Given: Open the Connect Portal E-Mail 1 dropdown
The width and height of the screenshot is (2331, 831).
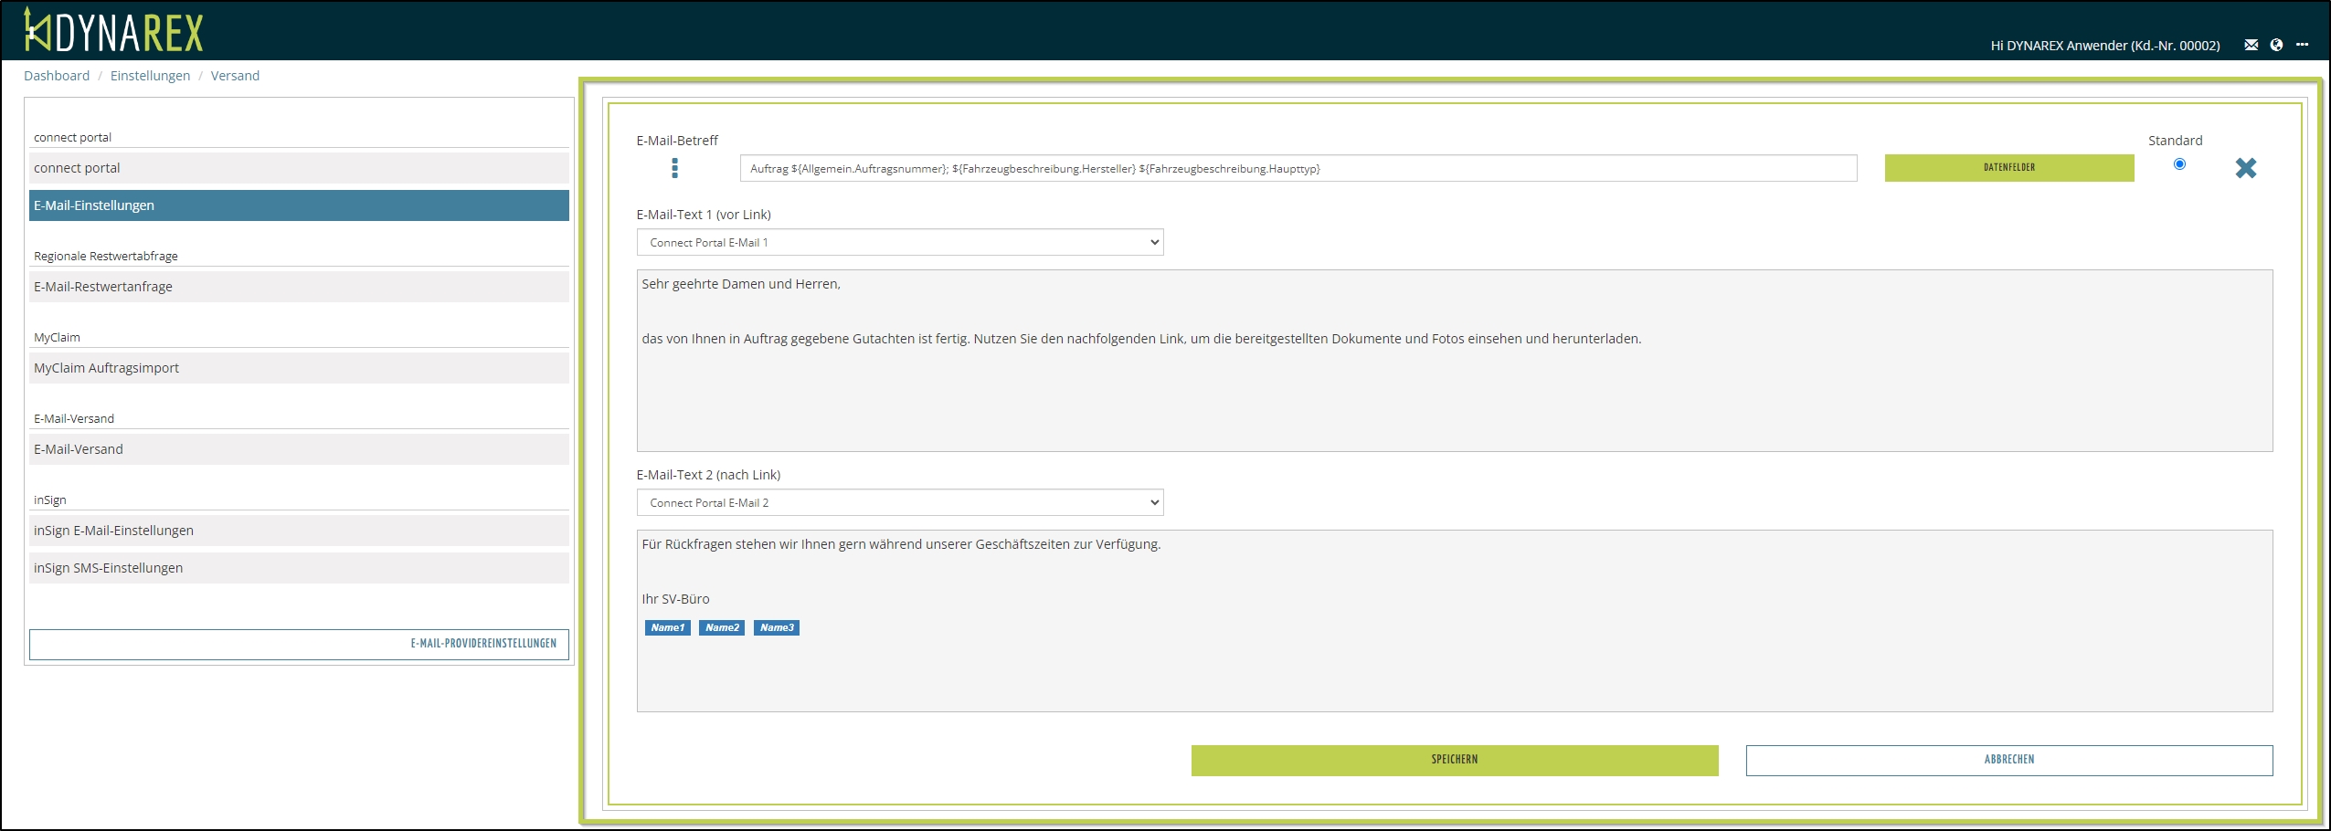Looking at the screenshot, I should pyautogui.click(x=899, y=242).
